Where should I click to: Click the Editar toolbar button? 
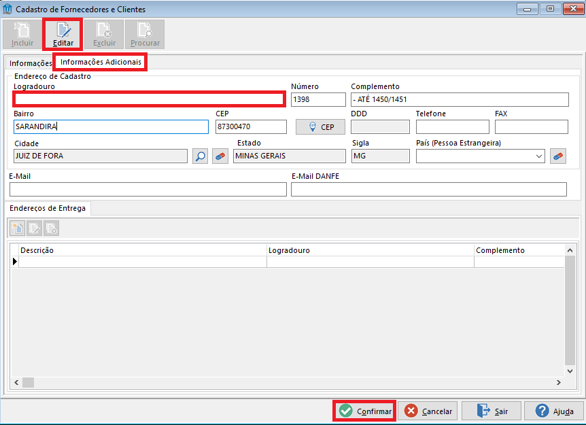[x=63, y=35]
